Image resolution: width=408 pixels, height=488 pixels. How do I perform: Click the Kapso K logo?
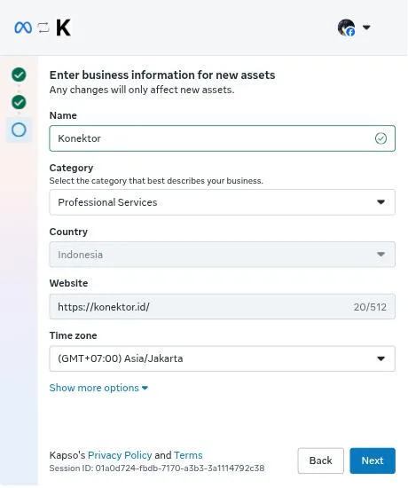click(64, 28)
